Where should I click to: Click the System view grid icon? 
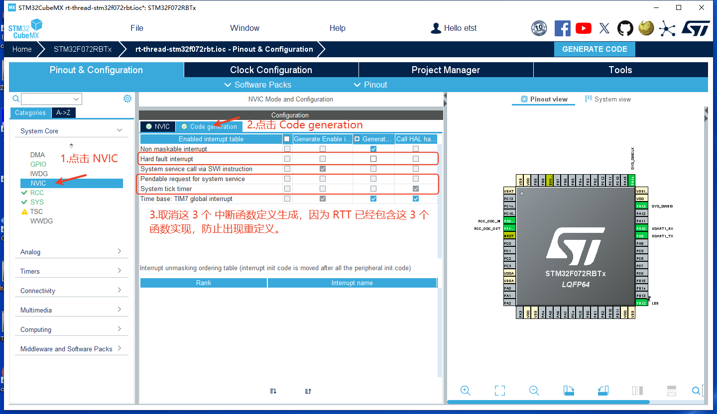pyautogui.click(x=589, y=99)
